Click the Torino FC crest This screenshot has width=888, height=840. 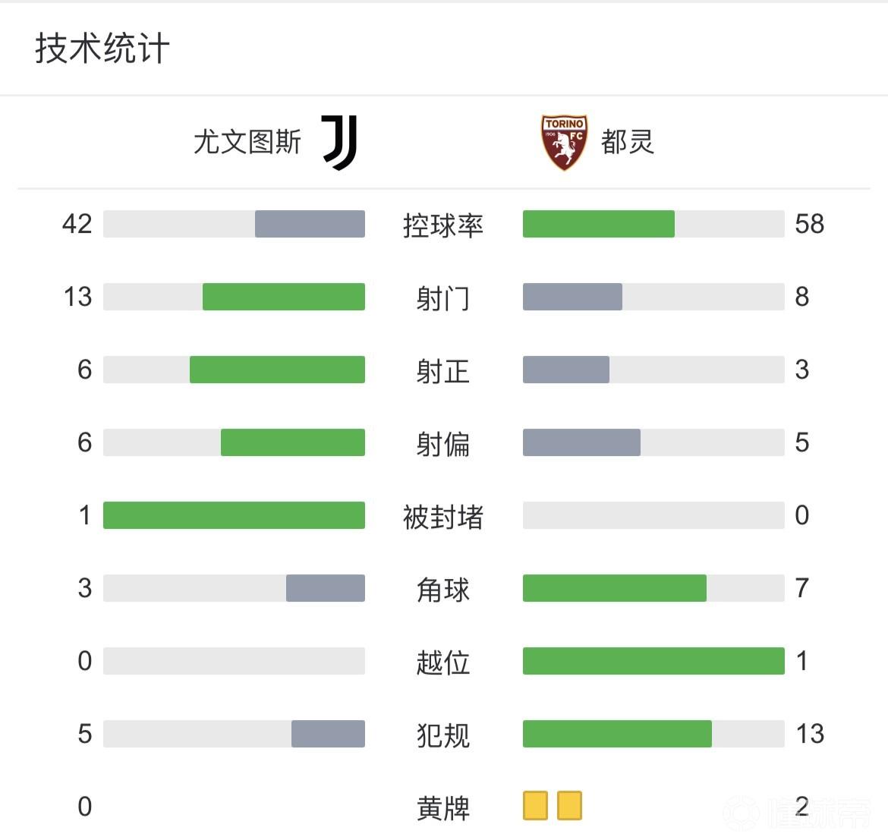pos(564,143)
